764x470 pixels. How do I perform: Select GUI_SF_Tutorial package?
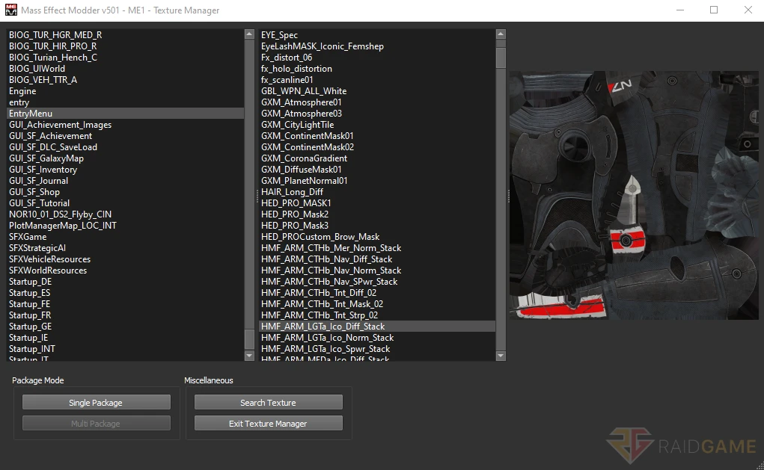[x=125, y=203]
